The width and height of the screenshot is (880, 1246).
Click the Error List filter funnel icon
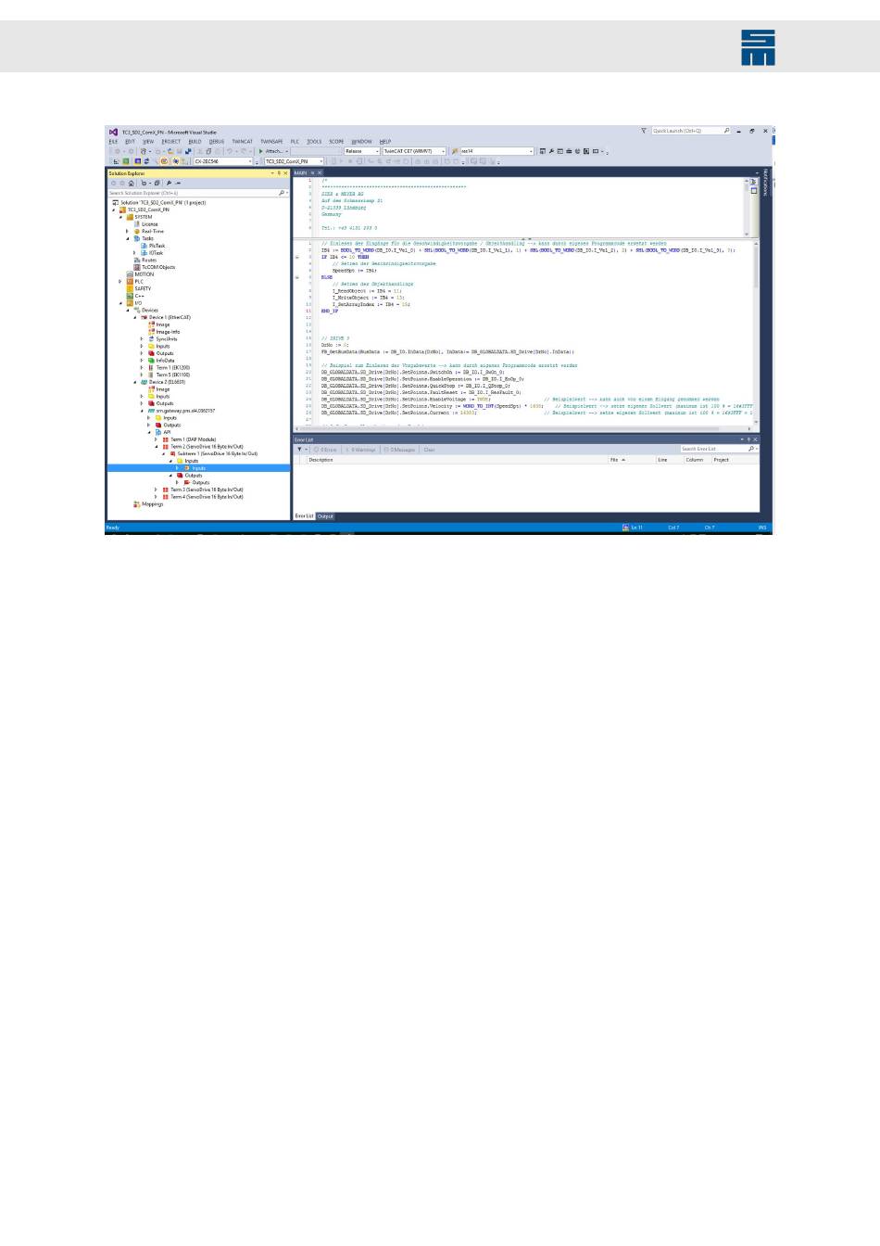(299, 450)
